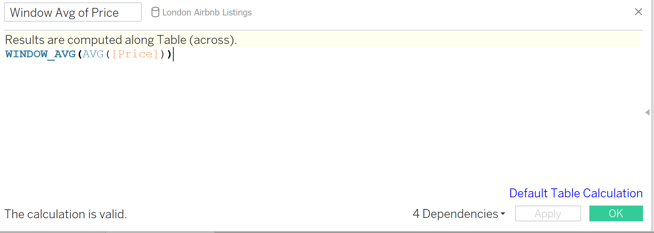The width and height of the screenshot is (654, 233).
Task: Open the Default Table Calculation link
Action: [576, 193]
